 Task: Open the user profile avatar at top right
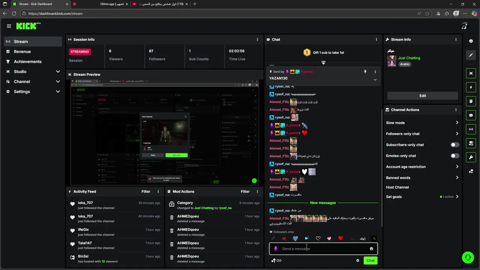[x=464, y=26]
